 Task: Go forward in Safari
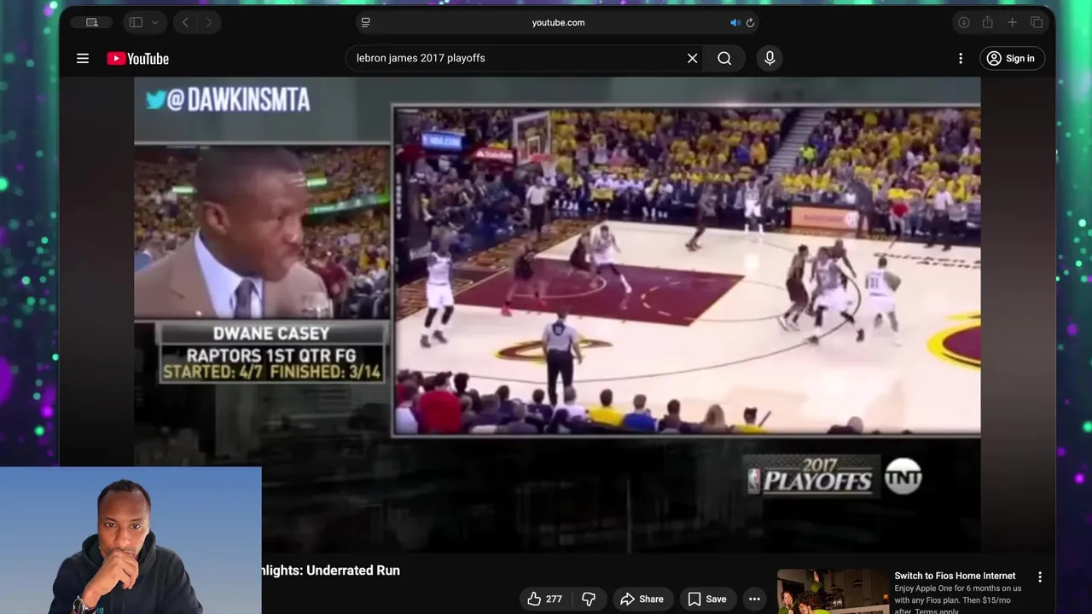click(209, 22)
